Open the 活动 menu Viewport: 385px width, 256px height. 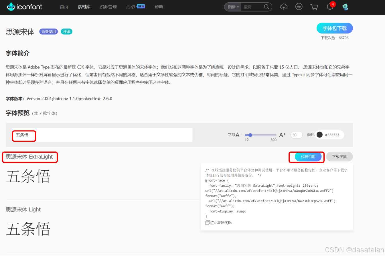pyautogui.click(x=131, y=7)
